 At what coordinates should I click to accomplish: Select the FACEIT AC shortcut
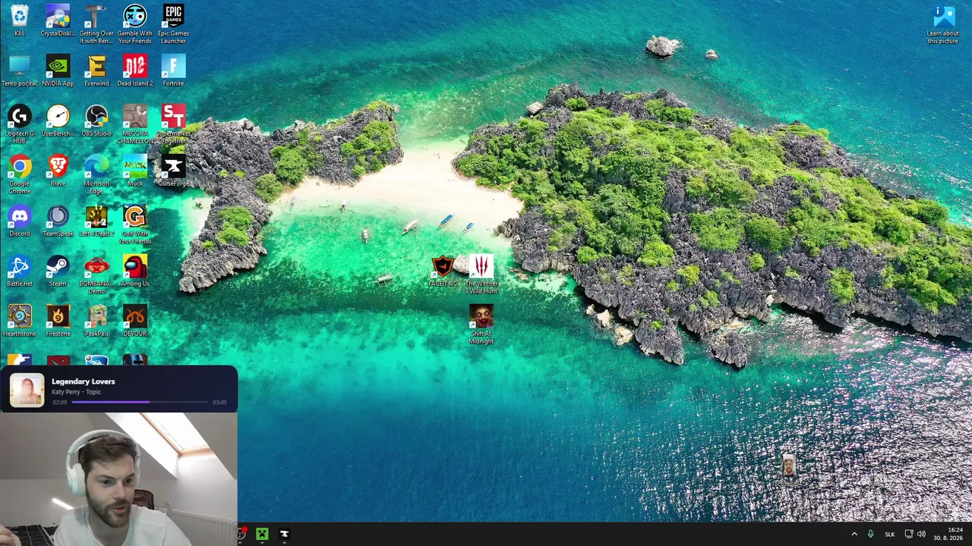(x=443, y=271)
